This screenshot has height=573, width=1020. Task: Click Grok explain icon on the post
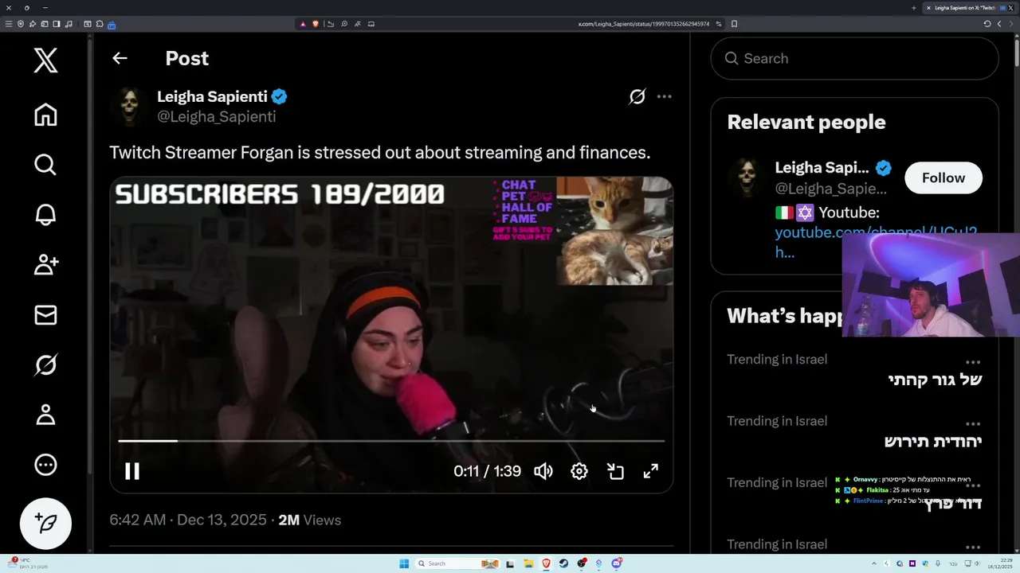coord(637,97)
